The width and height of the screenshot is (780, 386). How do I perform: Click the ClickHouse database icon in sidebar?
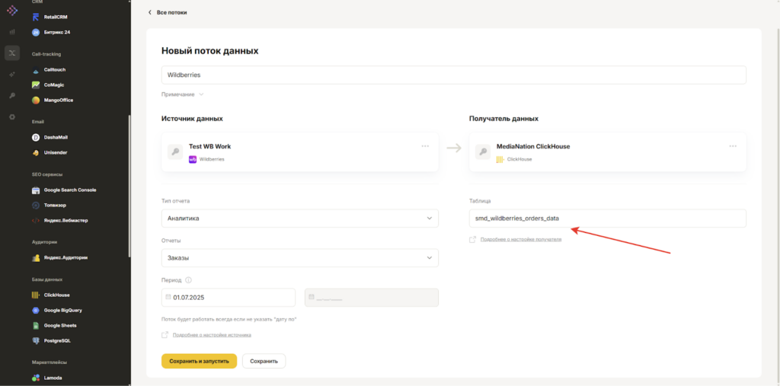click(36, 295)
